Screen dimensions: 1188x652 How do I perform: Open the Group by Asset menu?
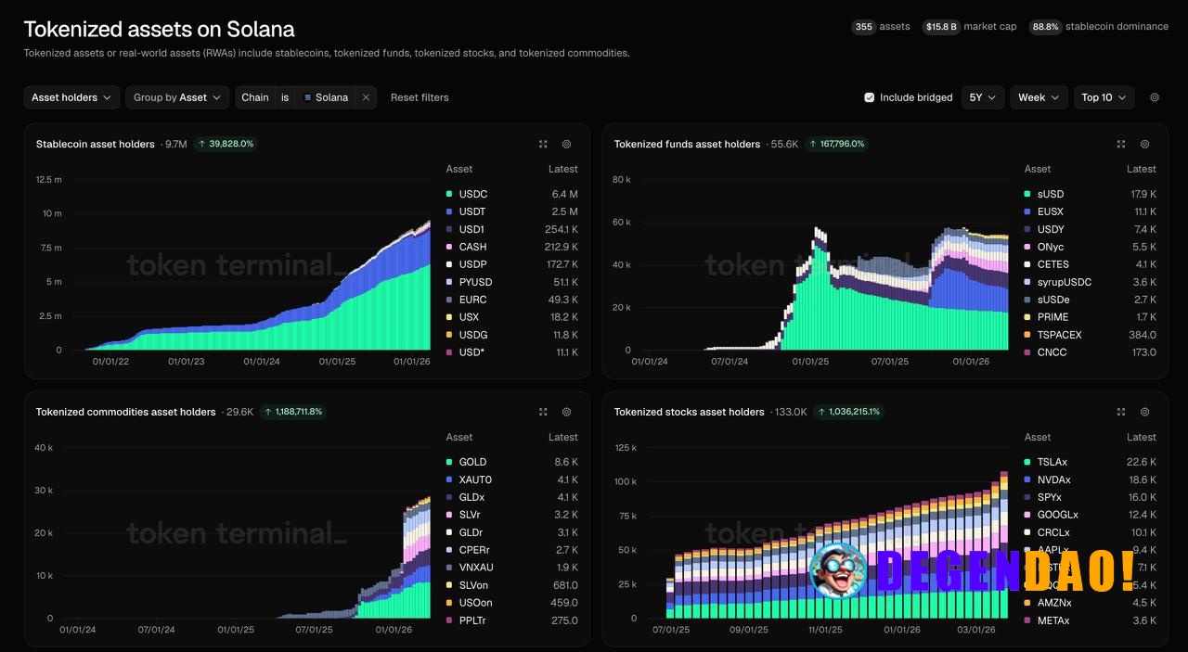click(177, 97)
